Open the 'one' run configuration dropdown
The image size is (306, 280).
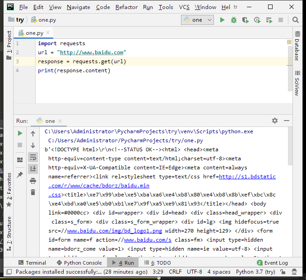(x=197, y=20)
